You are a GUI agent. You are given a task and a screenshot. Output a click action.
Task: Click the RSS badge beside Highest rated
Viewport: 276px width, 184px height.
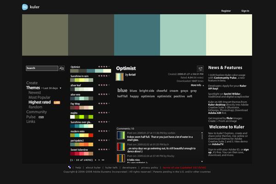point(57,102)
